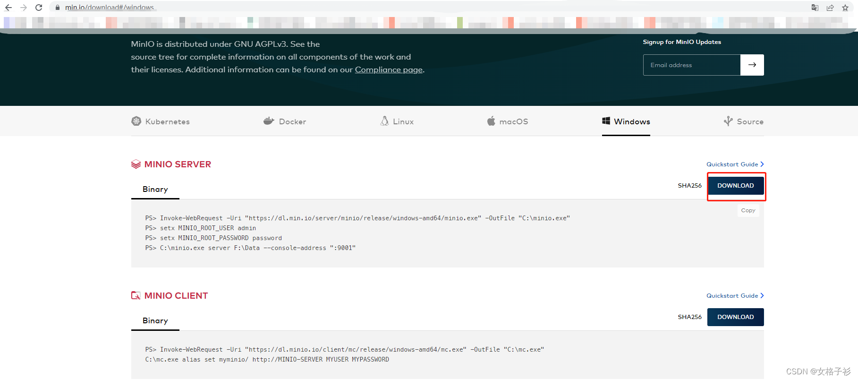Open MinIO Client Quickstart Guide
This screenshot has height=380, width=858.
pos(735,296)
